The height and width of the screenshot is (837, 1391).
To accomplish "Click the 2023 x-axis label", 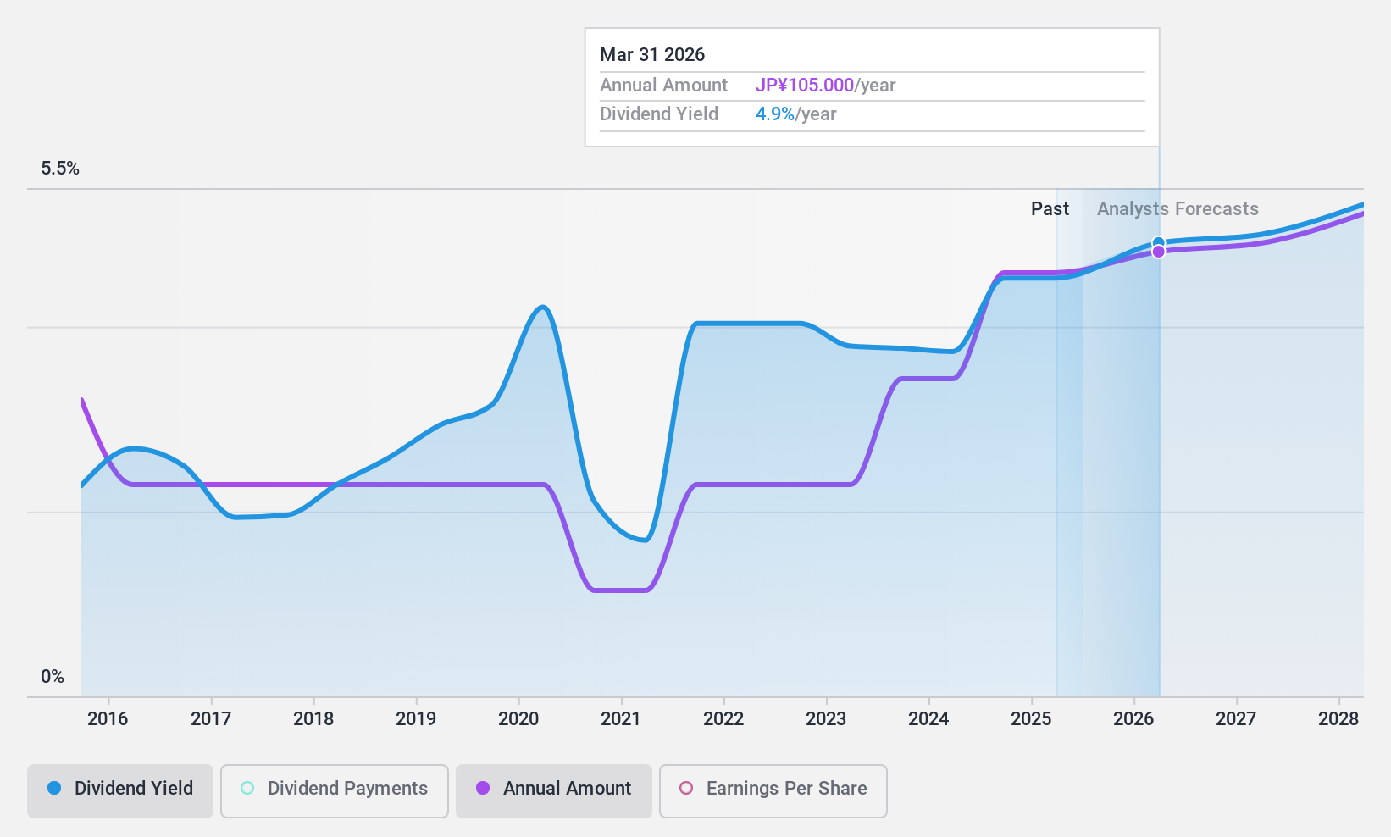I will click(826, 719).
